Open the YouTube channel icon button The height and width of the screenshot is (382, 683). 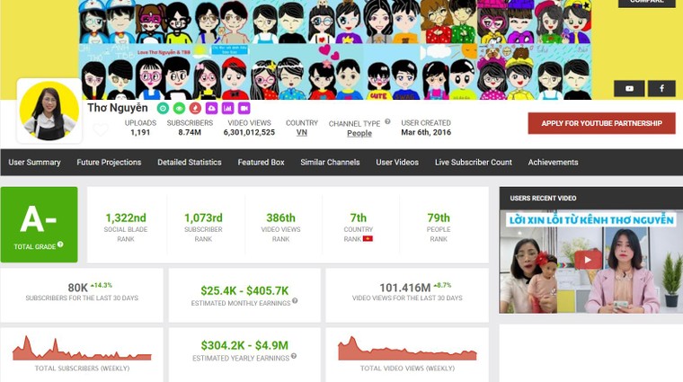629,88
